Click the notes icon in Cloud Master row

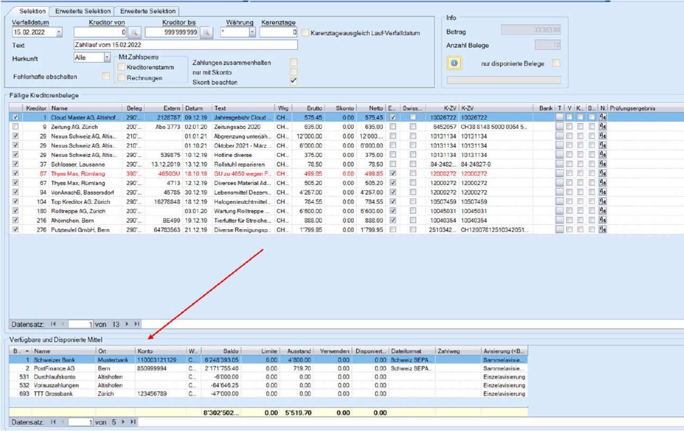[603, 117]
